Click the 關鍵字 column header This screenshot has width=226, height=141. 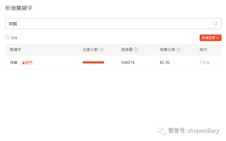(x=16, y=50)
